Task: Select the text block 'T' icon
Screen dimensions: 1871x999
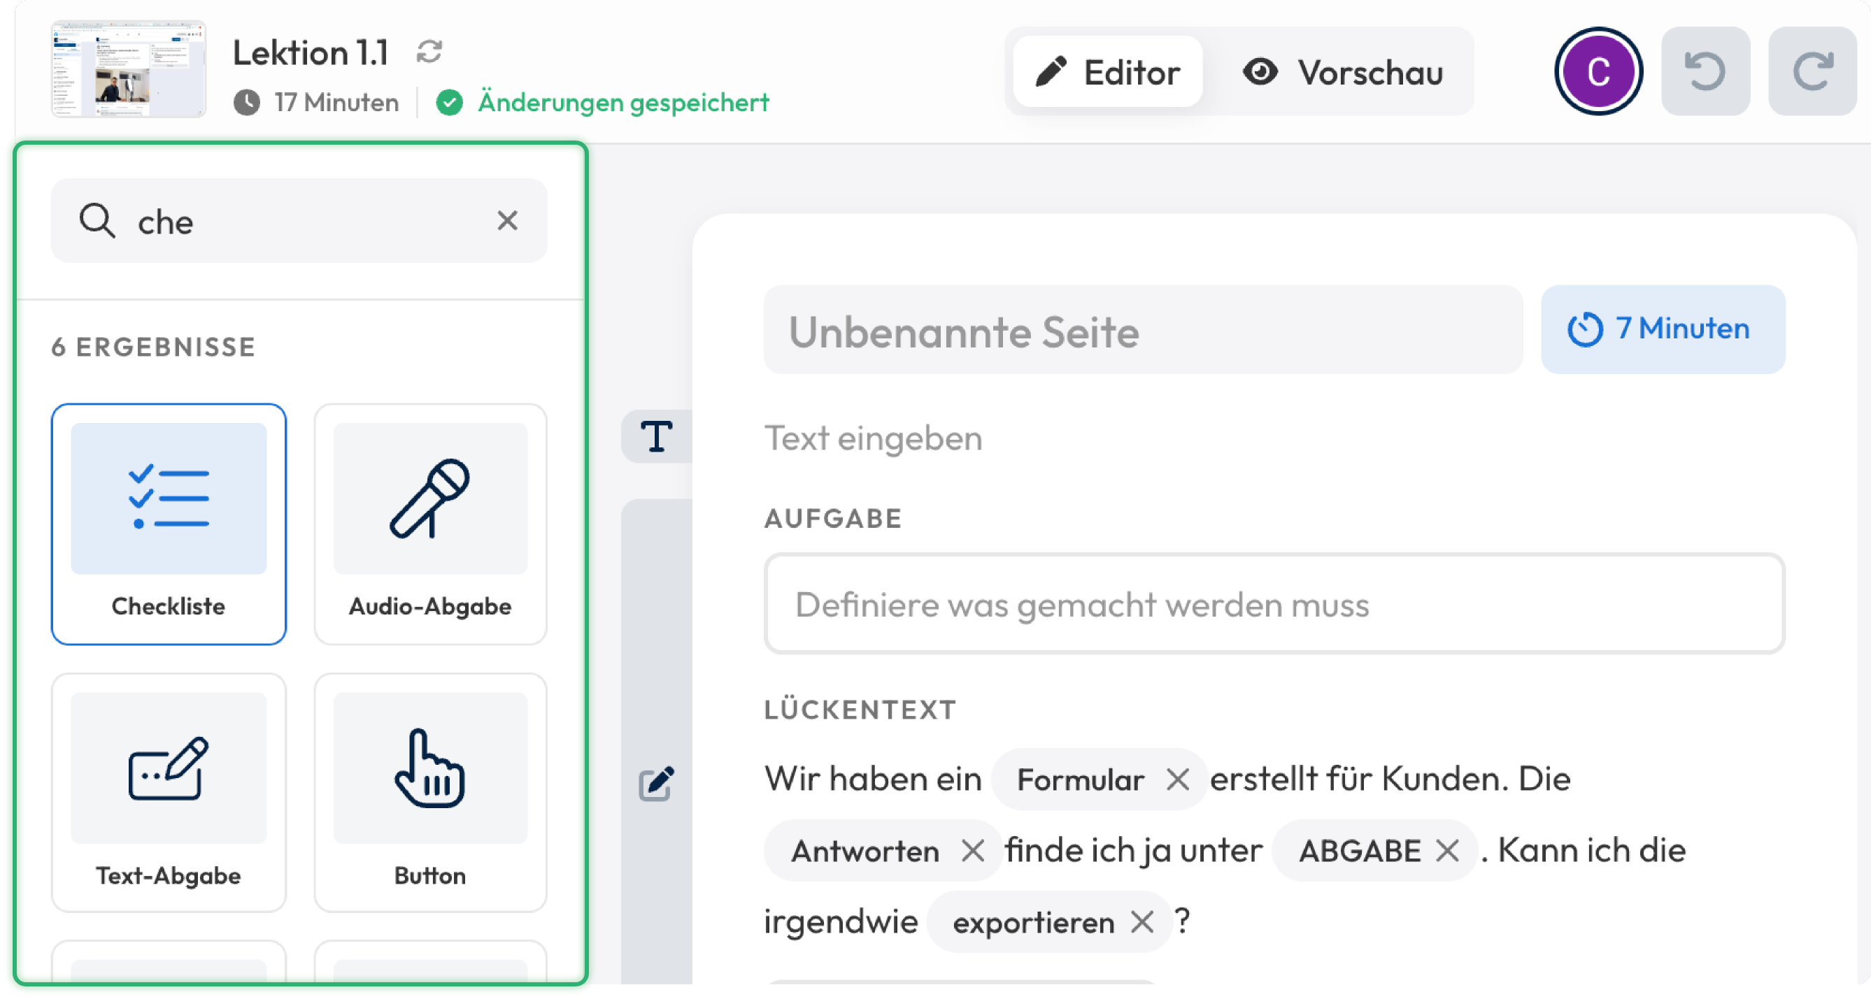Action: tap(656, 436)
